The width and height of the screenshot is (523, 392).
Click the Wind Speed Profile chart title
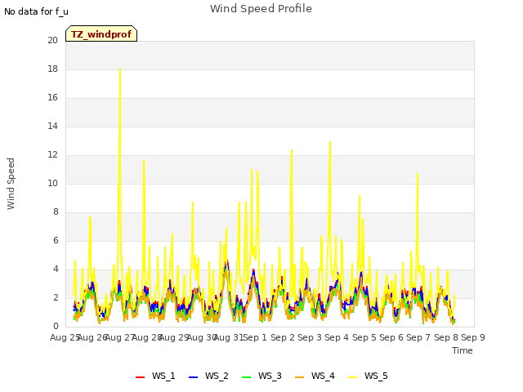[x=261, y=9]
